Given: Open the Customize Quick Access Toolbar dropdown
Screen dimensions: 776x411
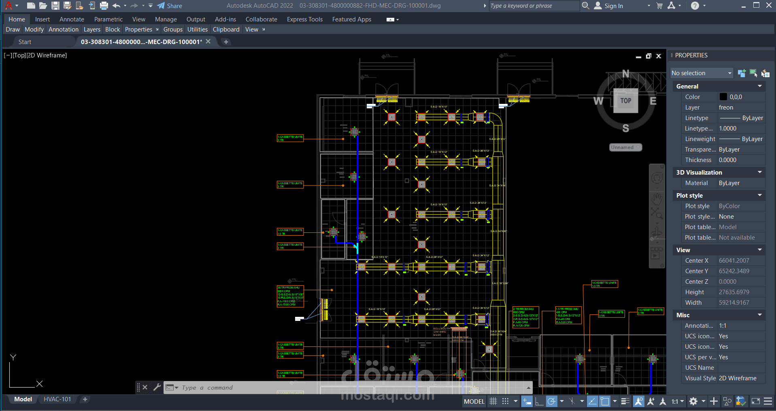Looking at the screenshot, I should pyautogui.click(x=151, y=6).
